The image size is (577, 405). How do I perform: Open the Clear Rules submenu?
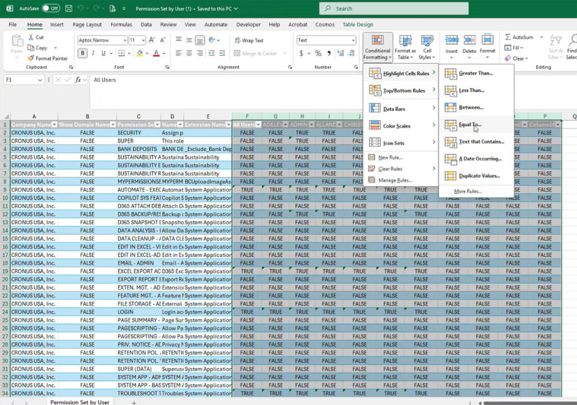click(401, 168)
